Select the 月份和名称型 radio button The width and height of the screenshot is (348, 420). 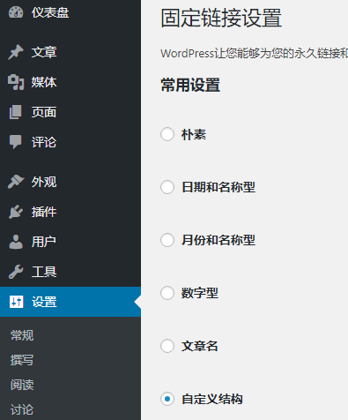click(x=167, y=240)
